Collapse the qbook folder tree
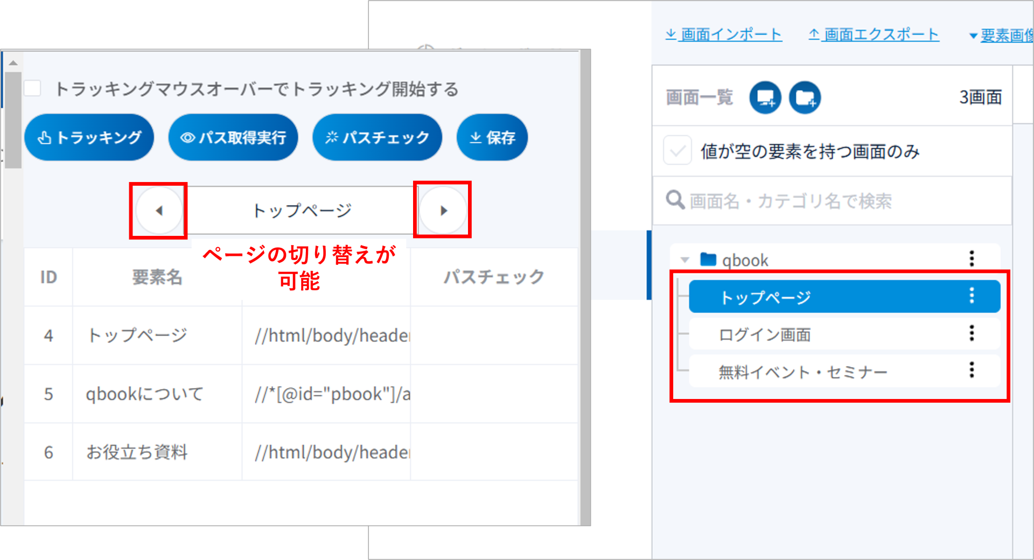 point(684,260)
